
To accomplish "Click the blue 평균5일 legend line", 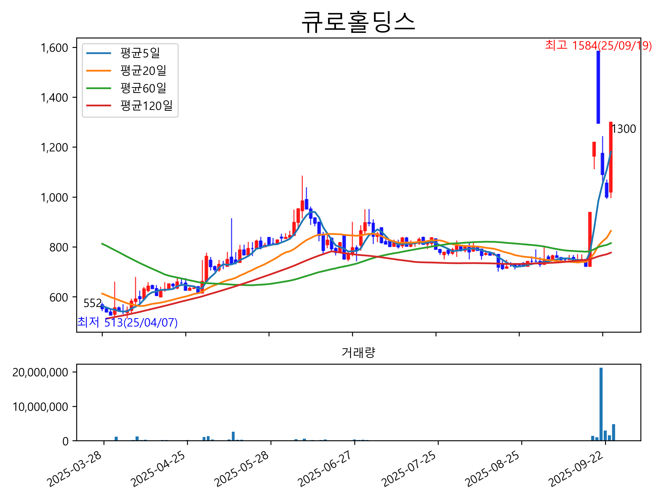I will (x=99, y=53).
